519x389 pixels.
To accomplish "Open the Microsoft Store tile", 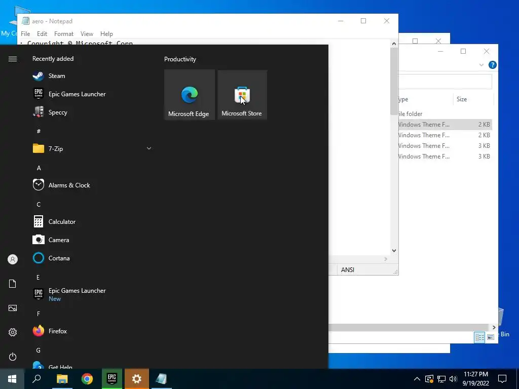I will coord(242,95).
